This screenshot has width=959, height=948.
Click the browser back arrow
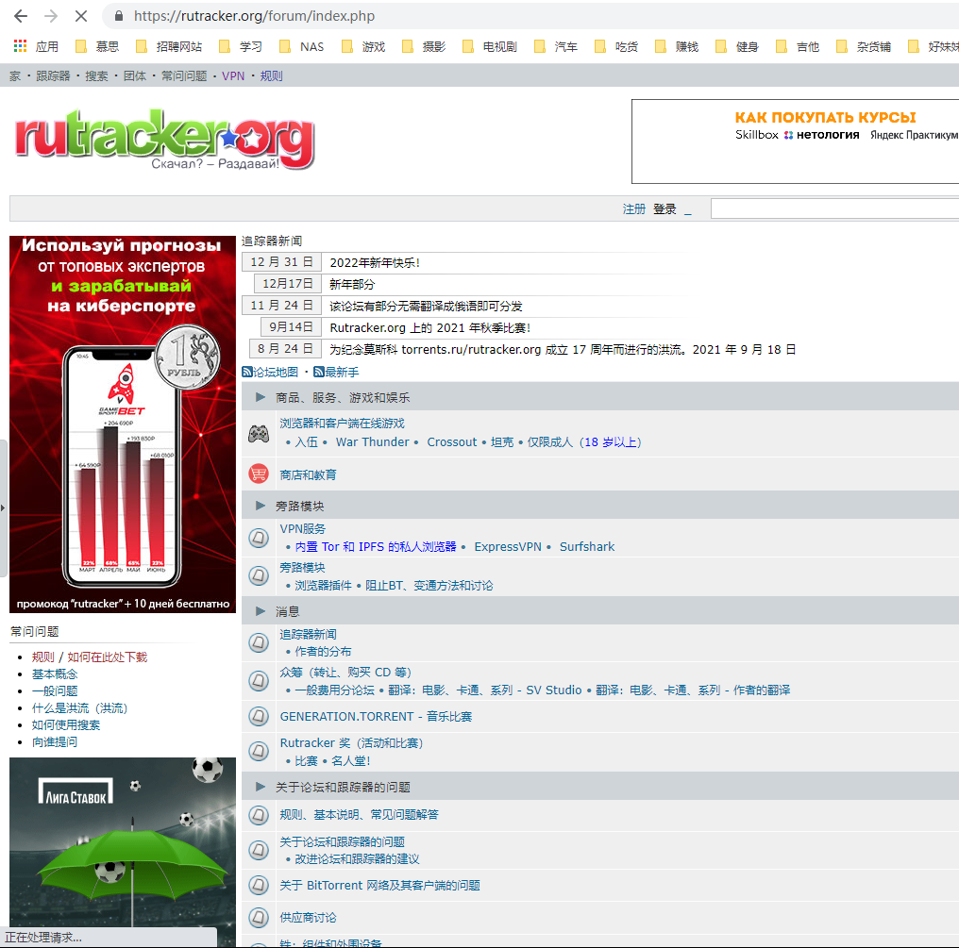(x=20, y=16)
